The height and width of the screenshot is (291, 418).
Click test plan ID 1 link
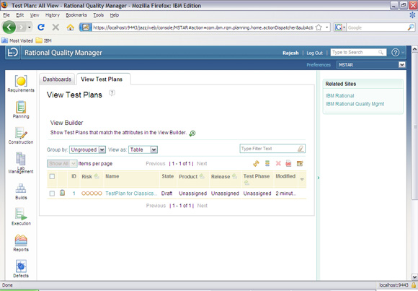[74, 194]
